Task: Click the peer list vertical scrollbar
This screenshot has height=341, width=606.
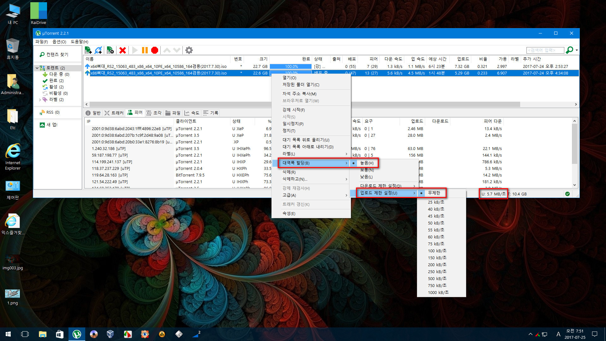Action: coord(574,144)
